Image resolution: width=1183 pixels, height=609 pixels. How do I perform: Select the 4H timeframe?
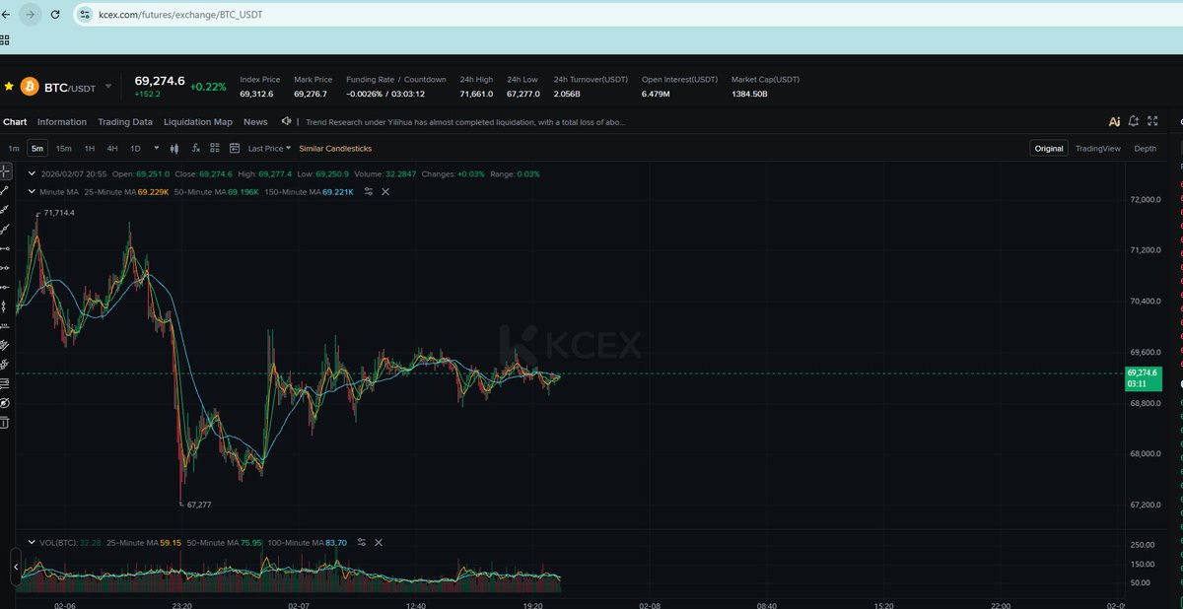coord(112,149)
